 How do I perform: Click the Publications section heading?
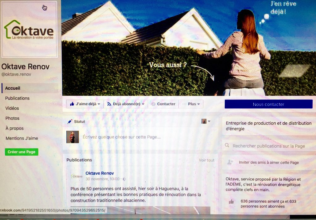pos(79,160)
